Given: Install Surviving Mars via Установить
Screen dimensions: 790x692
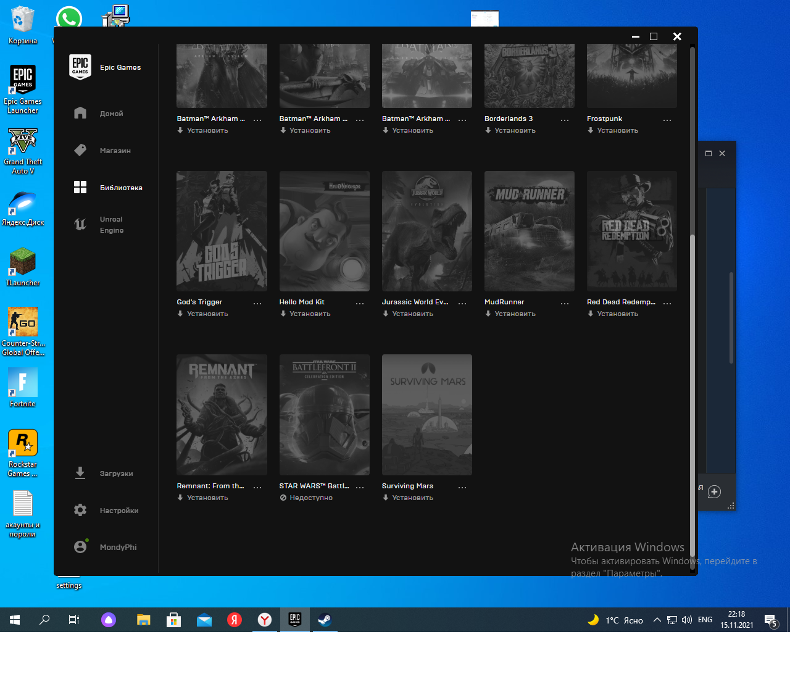Looking at the screenshot, I should click(x=407, y=498).
